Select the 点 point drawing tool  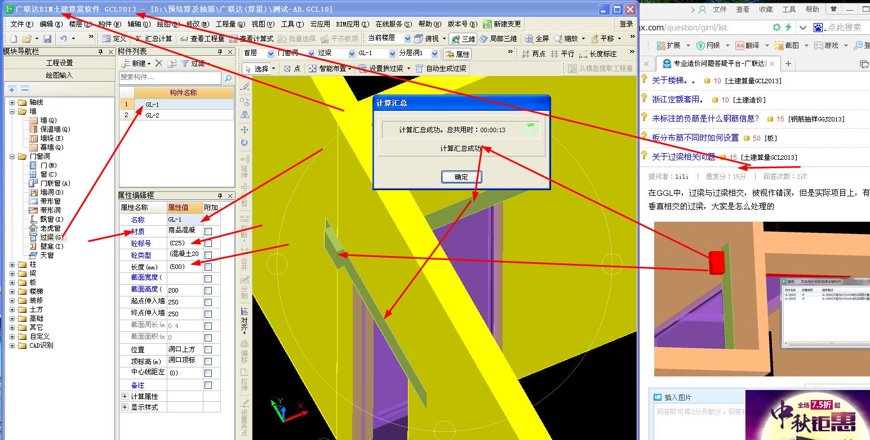coord(292,68)
